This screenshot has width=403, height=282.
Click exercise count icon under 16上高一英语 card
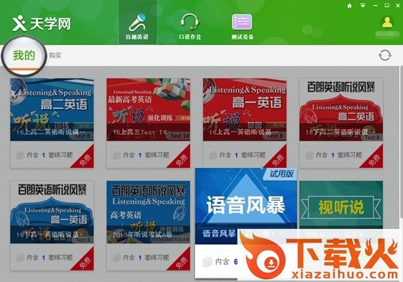213,155
